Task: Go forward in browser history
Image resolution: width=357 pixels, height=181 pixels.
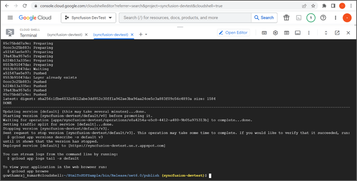Action: (16, 6)
